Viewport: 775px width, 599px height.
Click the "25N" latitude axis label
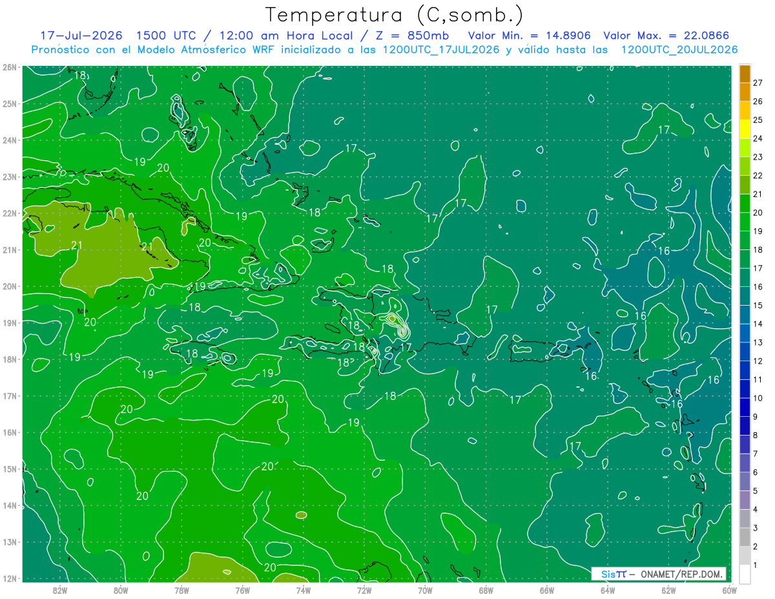(9, 103)
